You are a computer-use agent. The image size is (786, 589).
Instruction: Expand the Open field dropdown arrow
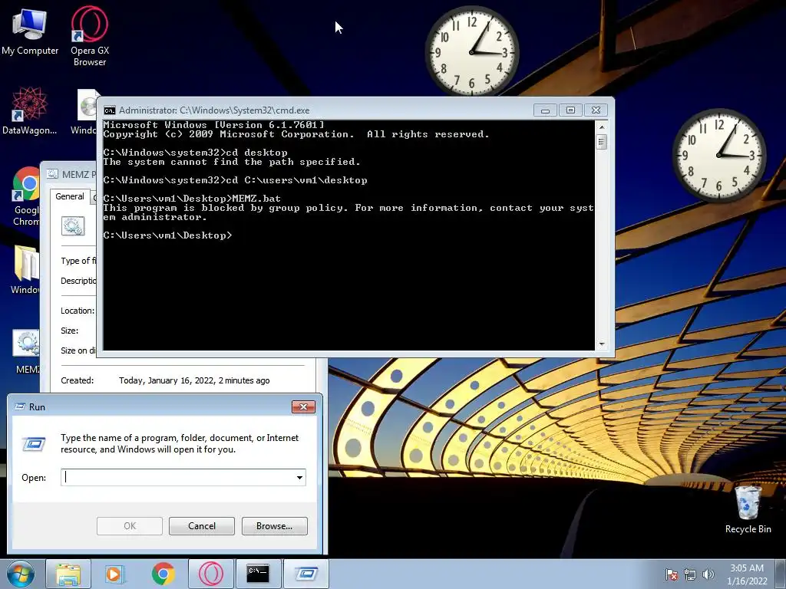tap(299, 477)
